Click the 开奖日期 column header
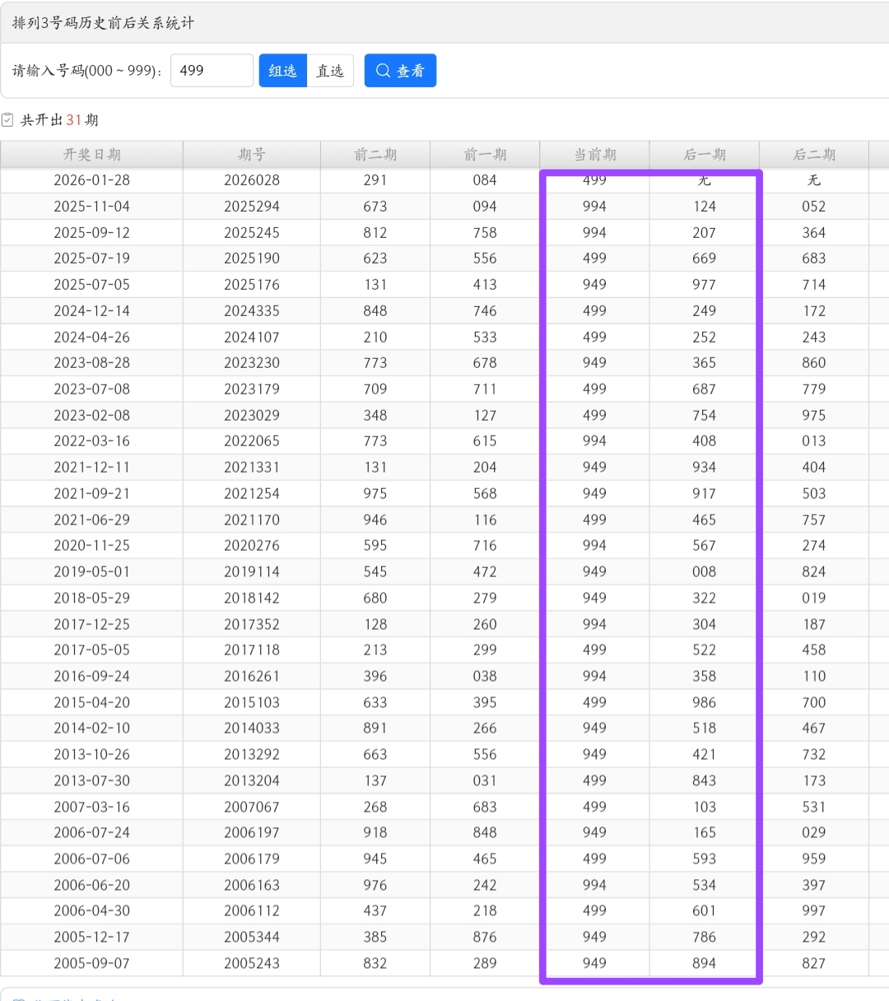The height and width of the screenshot is (1001, 889). click(91, 155)
